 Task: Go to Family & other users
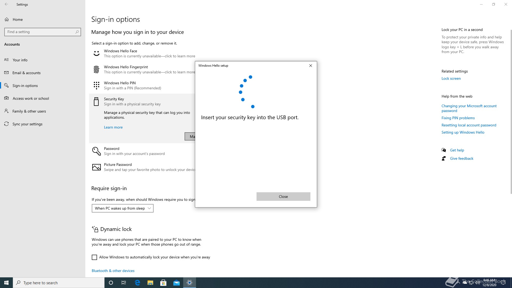[x=29, y=111]
